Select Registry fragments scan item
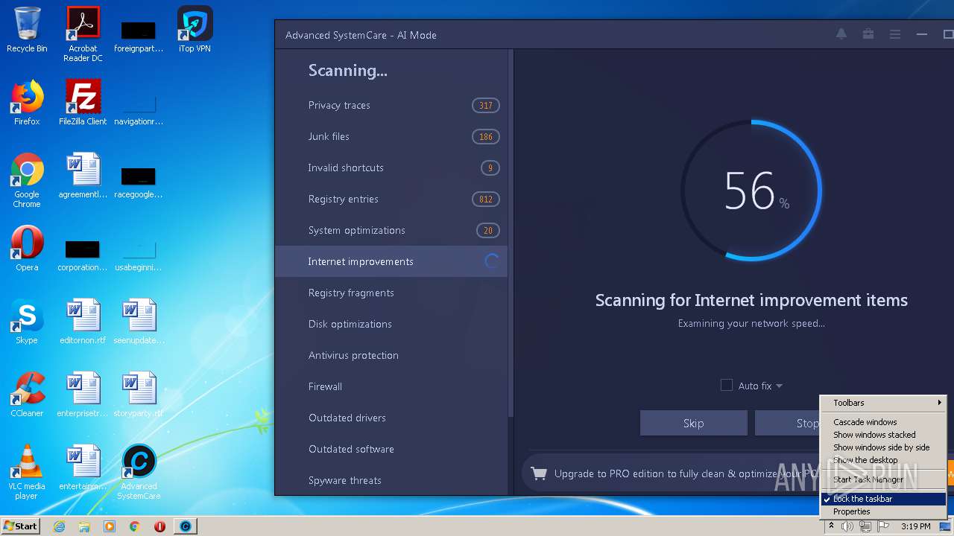Viewport: 954px width, 536px height. point(391,293)
